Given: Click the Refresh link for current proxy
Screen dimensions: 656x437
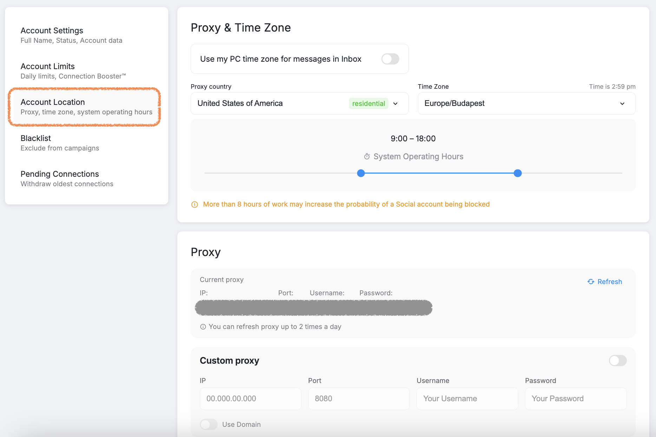Looking at the screenshot, I should point(609,282).
